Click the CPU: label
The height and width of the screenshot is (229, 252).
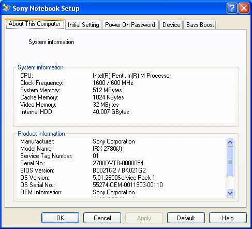point(26,76)
